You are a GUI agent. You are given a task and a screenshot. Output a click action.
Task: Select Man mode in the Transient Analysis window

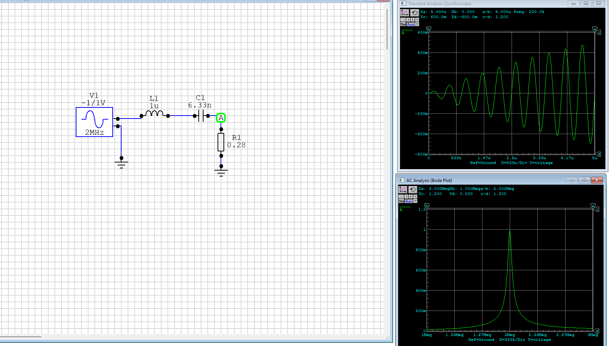[403, 24]
